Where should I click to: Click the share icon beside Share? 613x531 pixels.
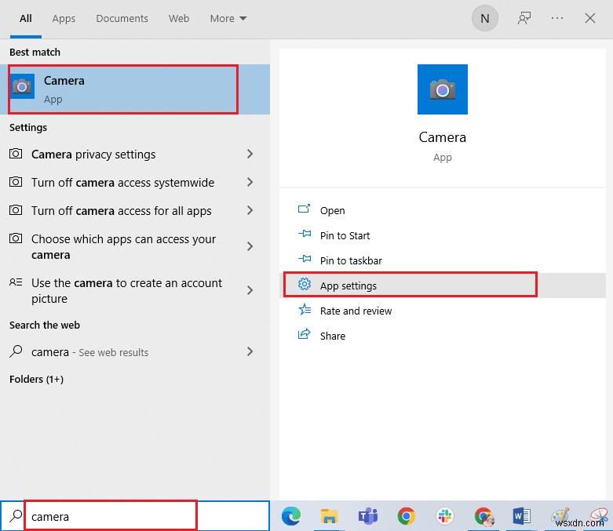(x=305, y=334)
